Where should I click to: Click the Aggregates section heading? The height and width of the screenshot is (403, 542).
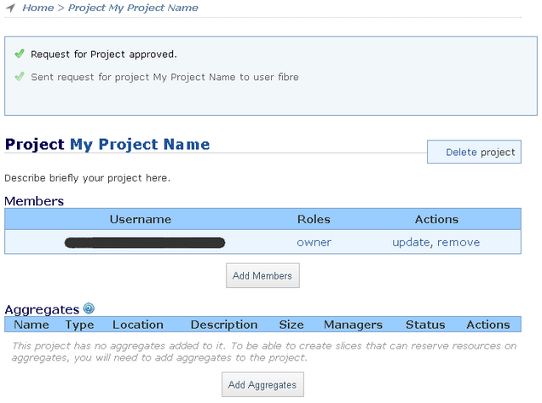[x=42, y=309]
